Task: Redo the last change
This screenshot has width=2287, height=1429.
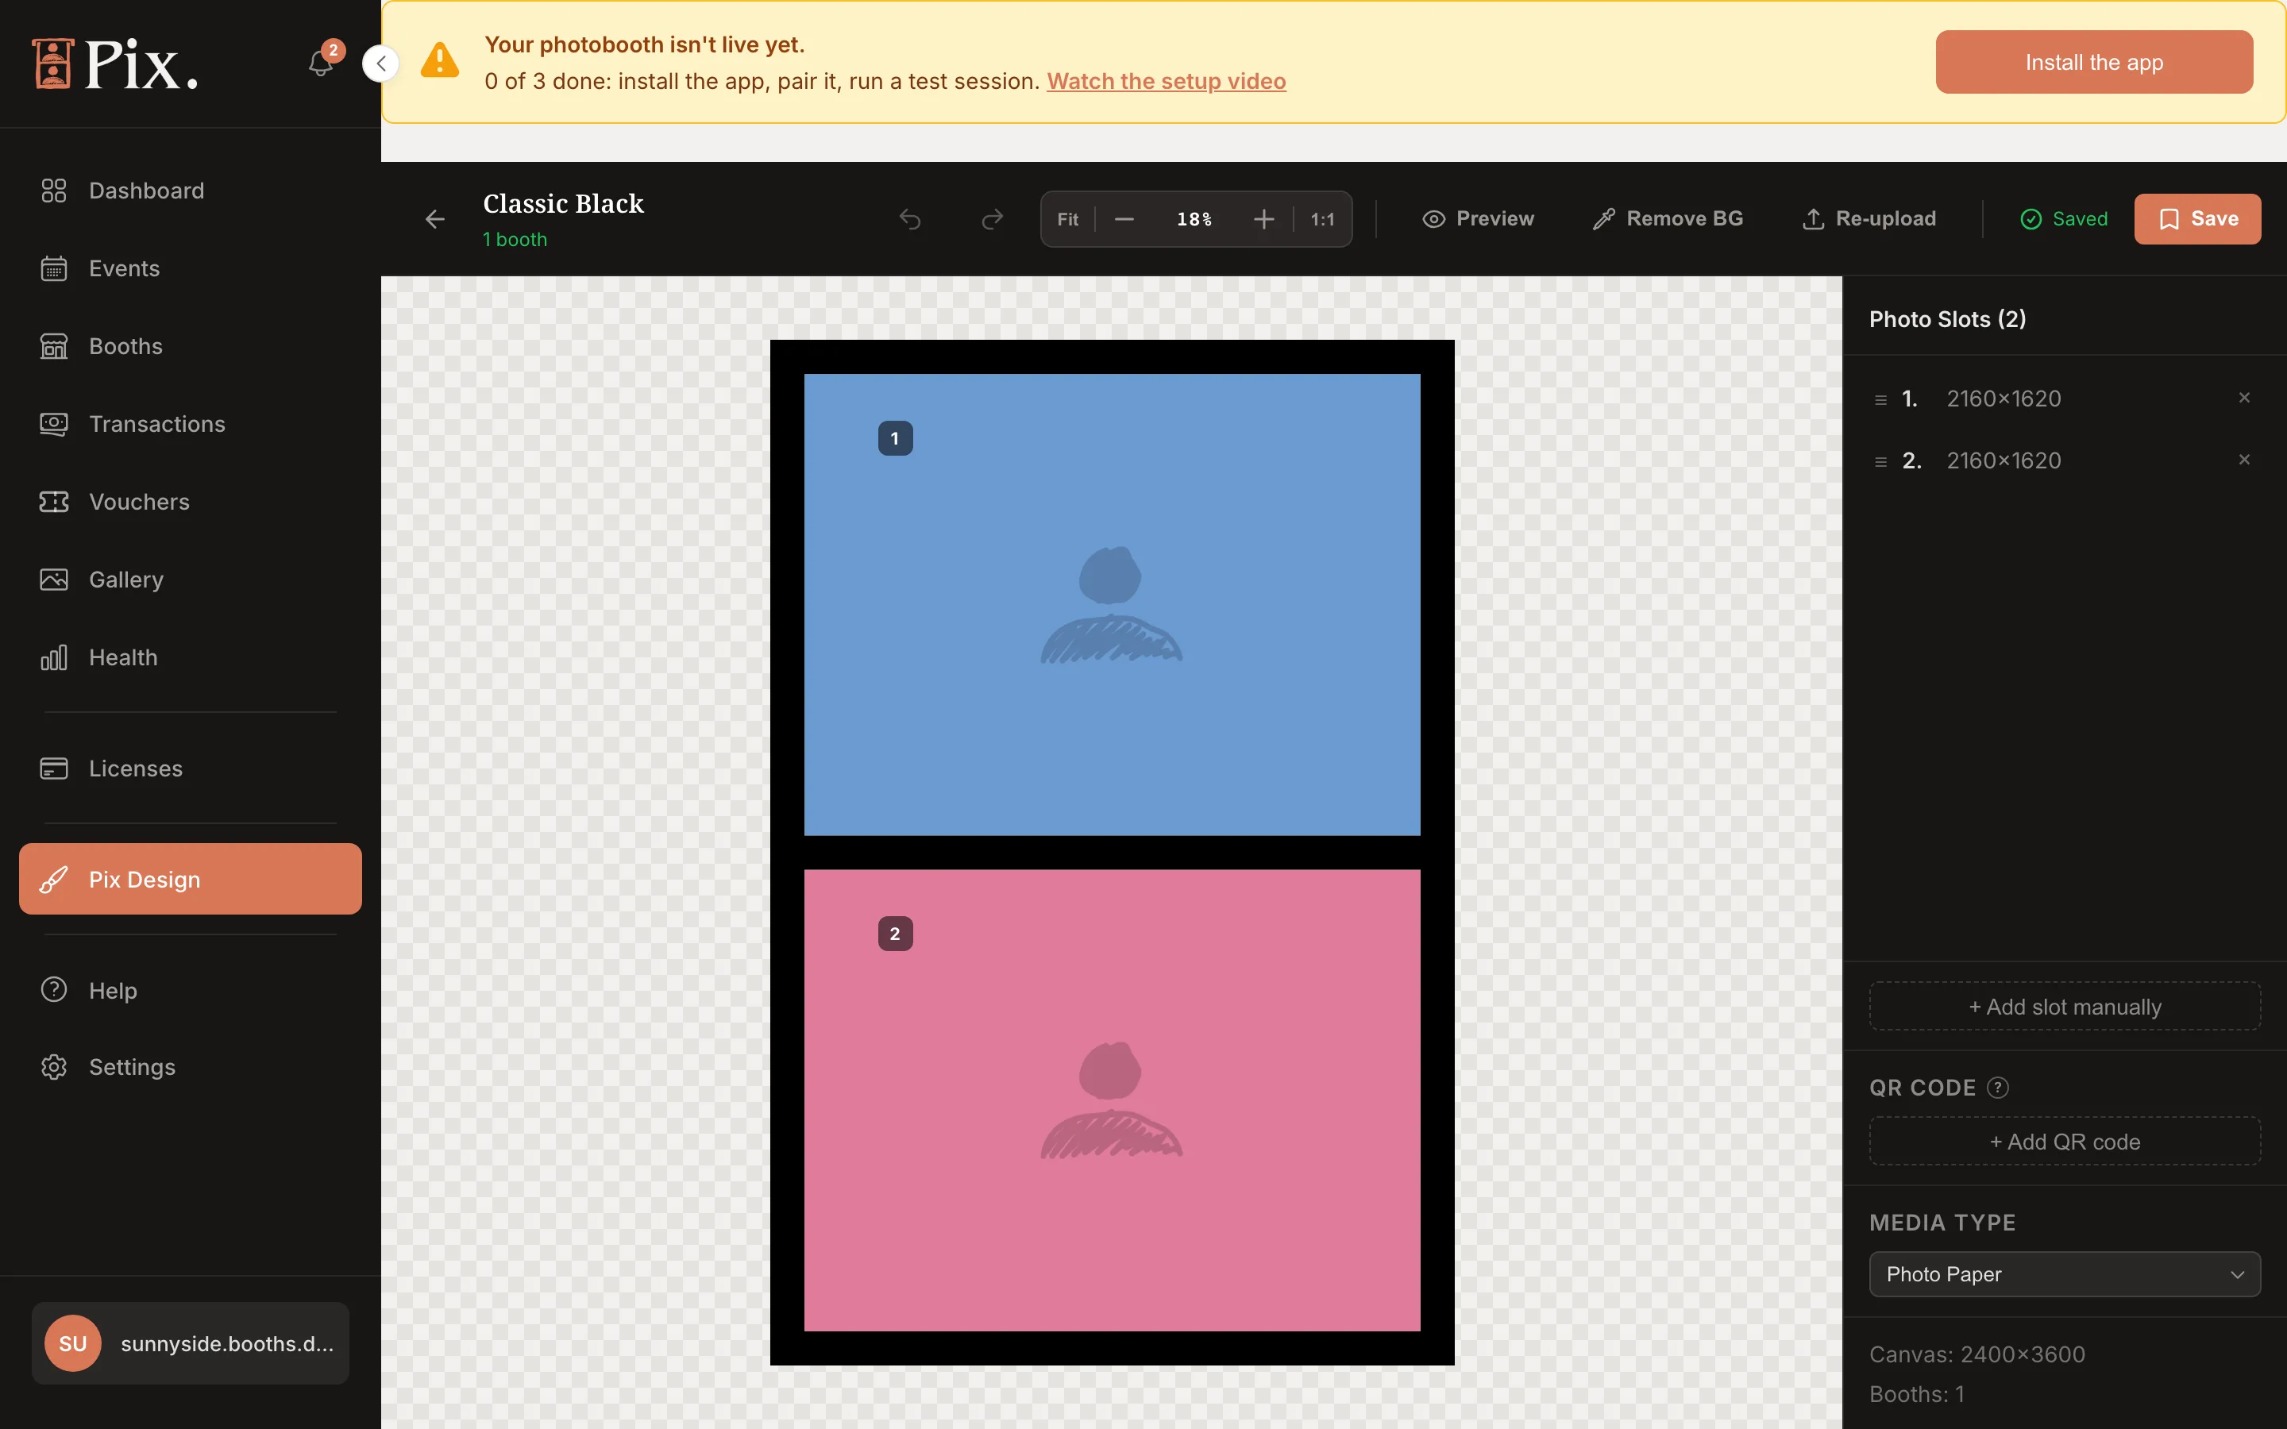Action: 993,219
